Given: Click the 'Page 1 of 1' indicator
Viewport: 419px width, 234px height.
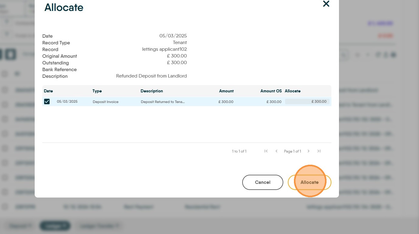Looking at the screenshot, I should click(x=292, y=151).
